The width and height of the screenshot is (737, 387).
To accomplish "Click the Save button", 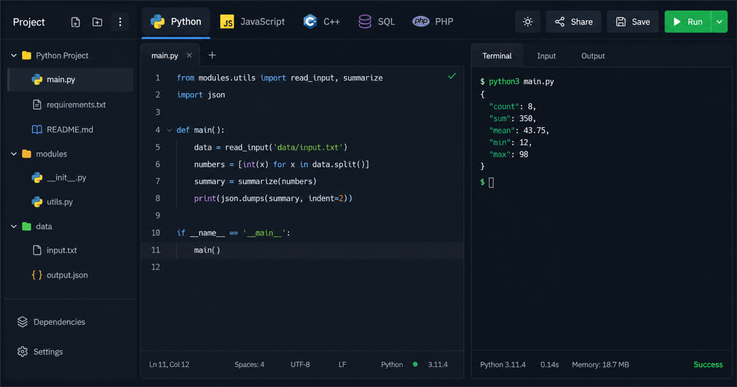I will tap(633, 21).
